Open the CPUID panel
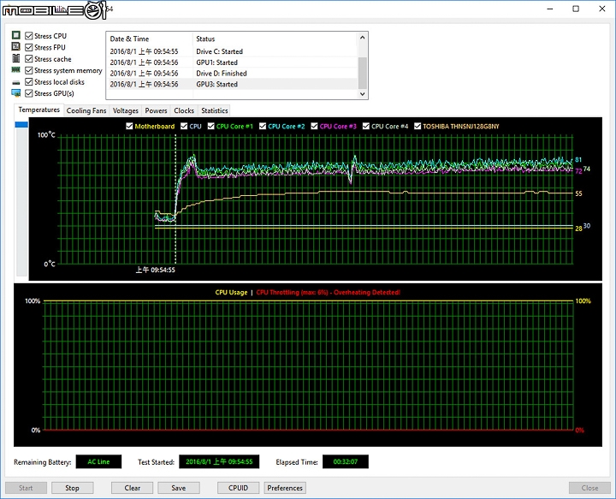This screenshot has height=499, width=616. (239, 488)
